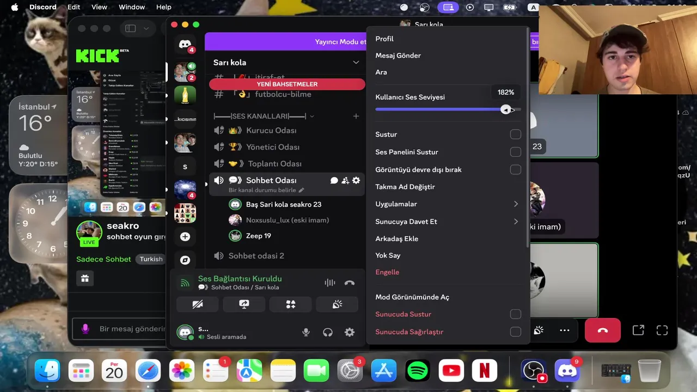Click the add a server plus icon
697x392 pixels.
pyautogui.click(x=185, y=237)
